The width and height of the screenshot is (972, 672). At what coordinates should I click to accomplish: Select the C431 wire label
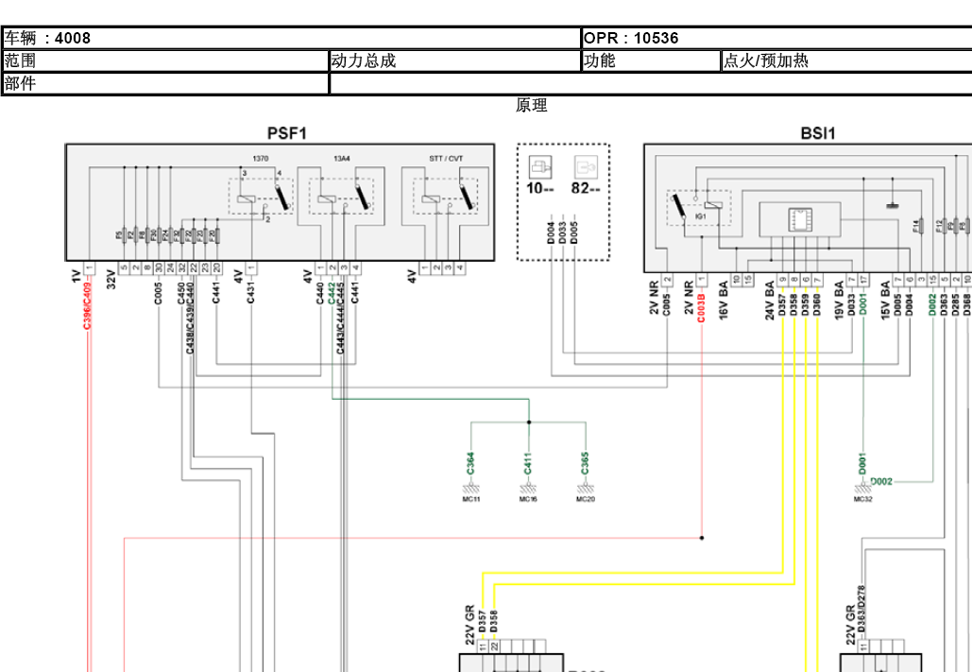click(x=251, y=292)
